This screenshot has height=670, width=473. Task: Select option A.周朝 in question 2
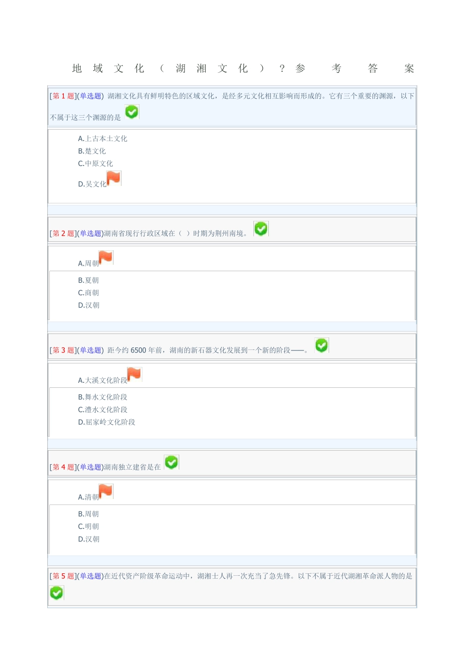[x=88, y=263]
